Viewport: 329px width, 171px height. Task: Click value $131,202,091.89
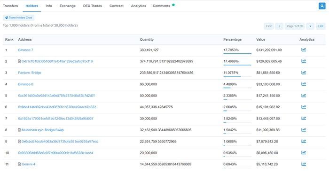coord(269,50)
